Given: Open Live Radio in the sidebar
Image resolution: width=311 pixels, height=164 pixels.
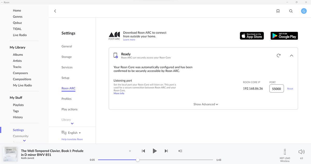Looking at the screenshot, I should [x=20, y=35].
